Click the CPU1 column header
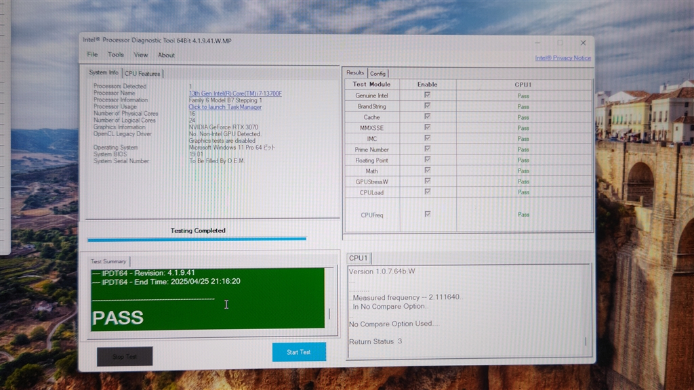Viewport: 694px width, 390px height. [x=523, y=85]
